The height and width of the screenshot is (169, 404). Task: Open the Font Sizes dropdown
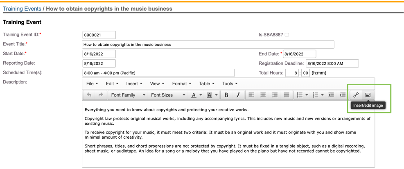click(168, 95)
